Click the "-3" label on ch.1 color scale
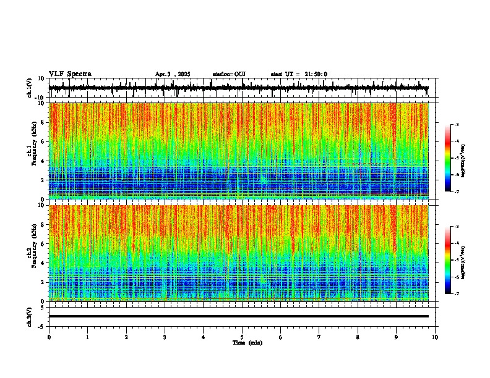This screenshot has width=490, height=378. (457, 124)
